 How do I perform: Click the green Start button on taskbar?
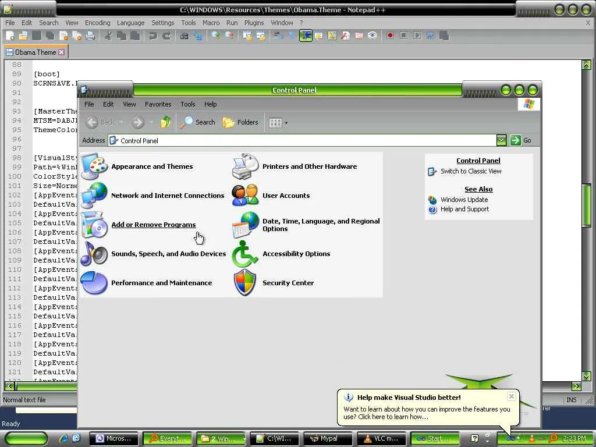click(x=26, y=438)
